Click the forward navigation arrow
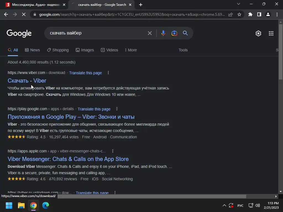The height and width of the screenshot is (212, 283). [x=15, y=14]
